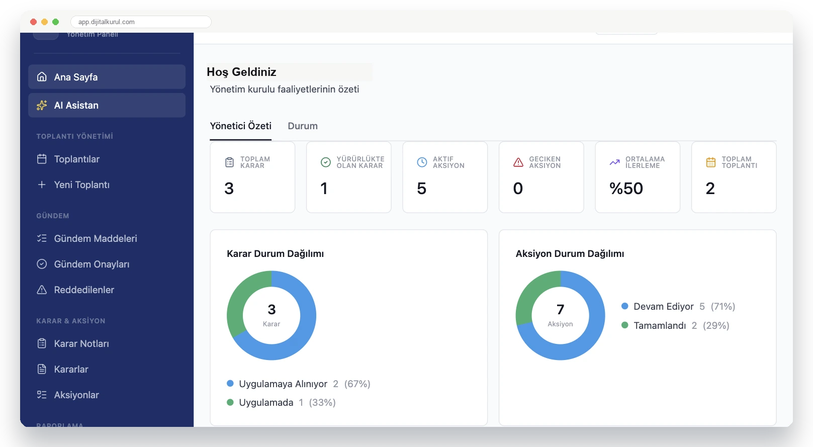This screenshot has width=813, height=447.
Task: Switch to the Durum tab
Action: coord(303,126)
